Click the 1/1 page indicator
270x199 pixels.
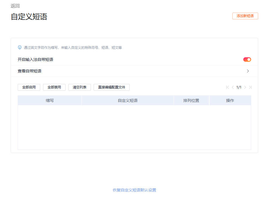(x=239, y=87)
